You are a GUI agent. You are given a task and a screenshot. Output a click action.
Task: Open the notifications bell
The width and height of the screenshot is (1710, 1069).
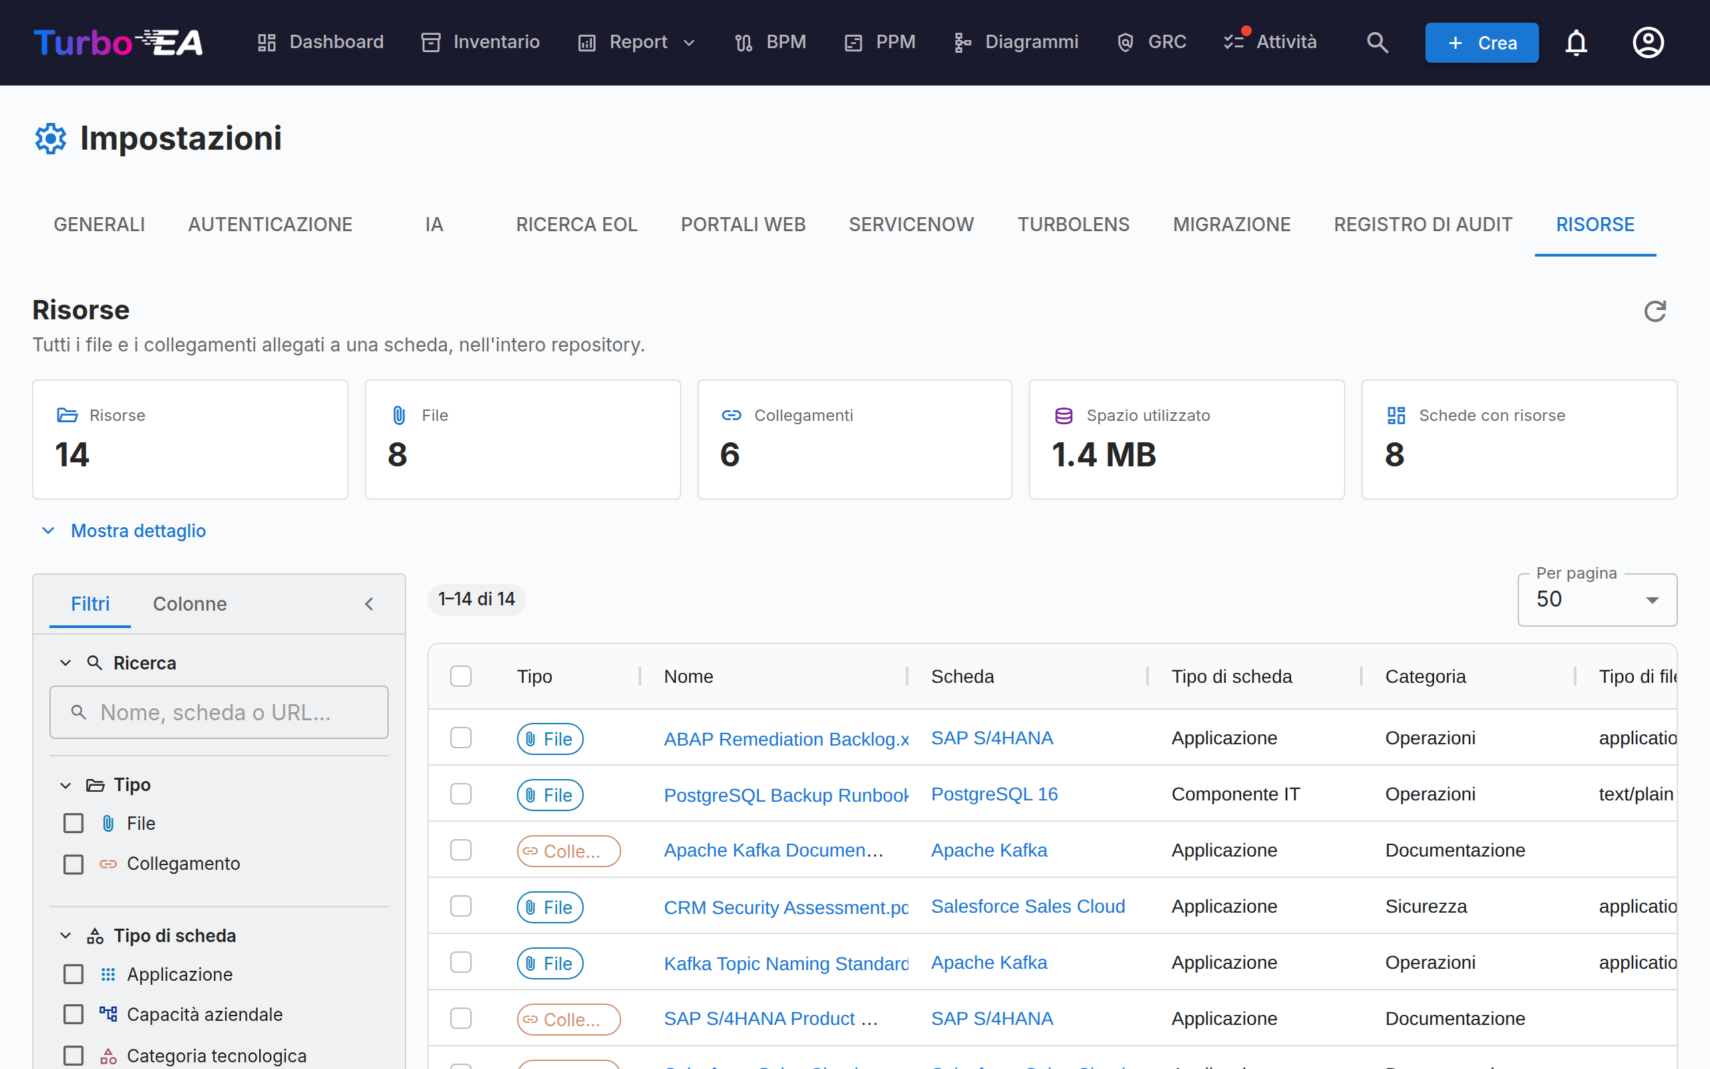click(x=1576, y=42)
